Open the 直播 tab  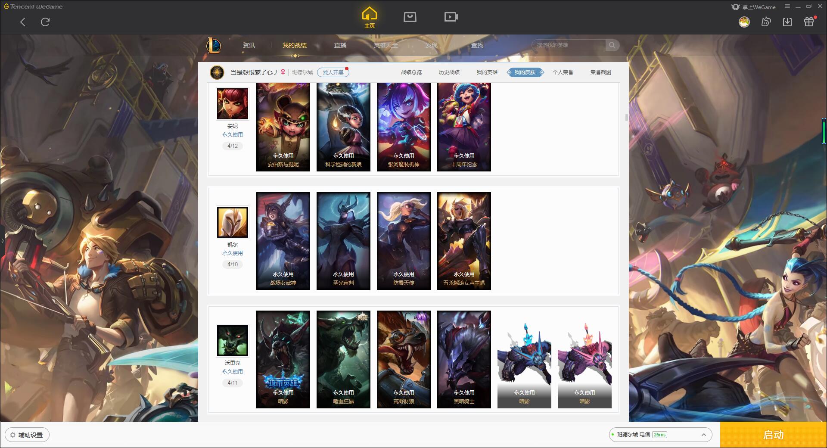(x=340, y=45)
